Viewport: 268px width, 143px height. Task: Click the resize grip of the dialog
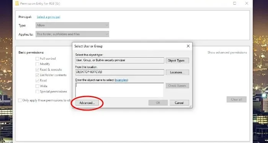(x=190, y=106)
